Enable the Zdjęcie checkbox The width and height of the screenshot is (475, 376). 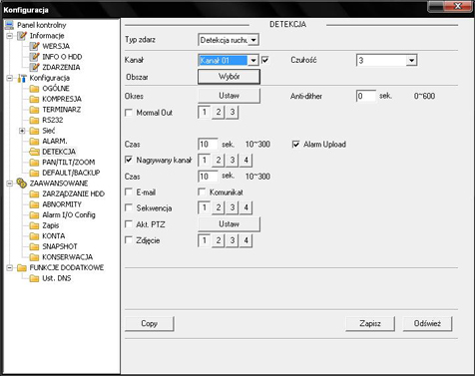coord(129,240)
